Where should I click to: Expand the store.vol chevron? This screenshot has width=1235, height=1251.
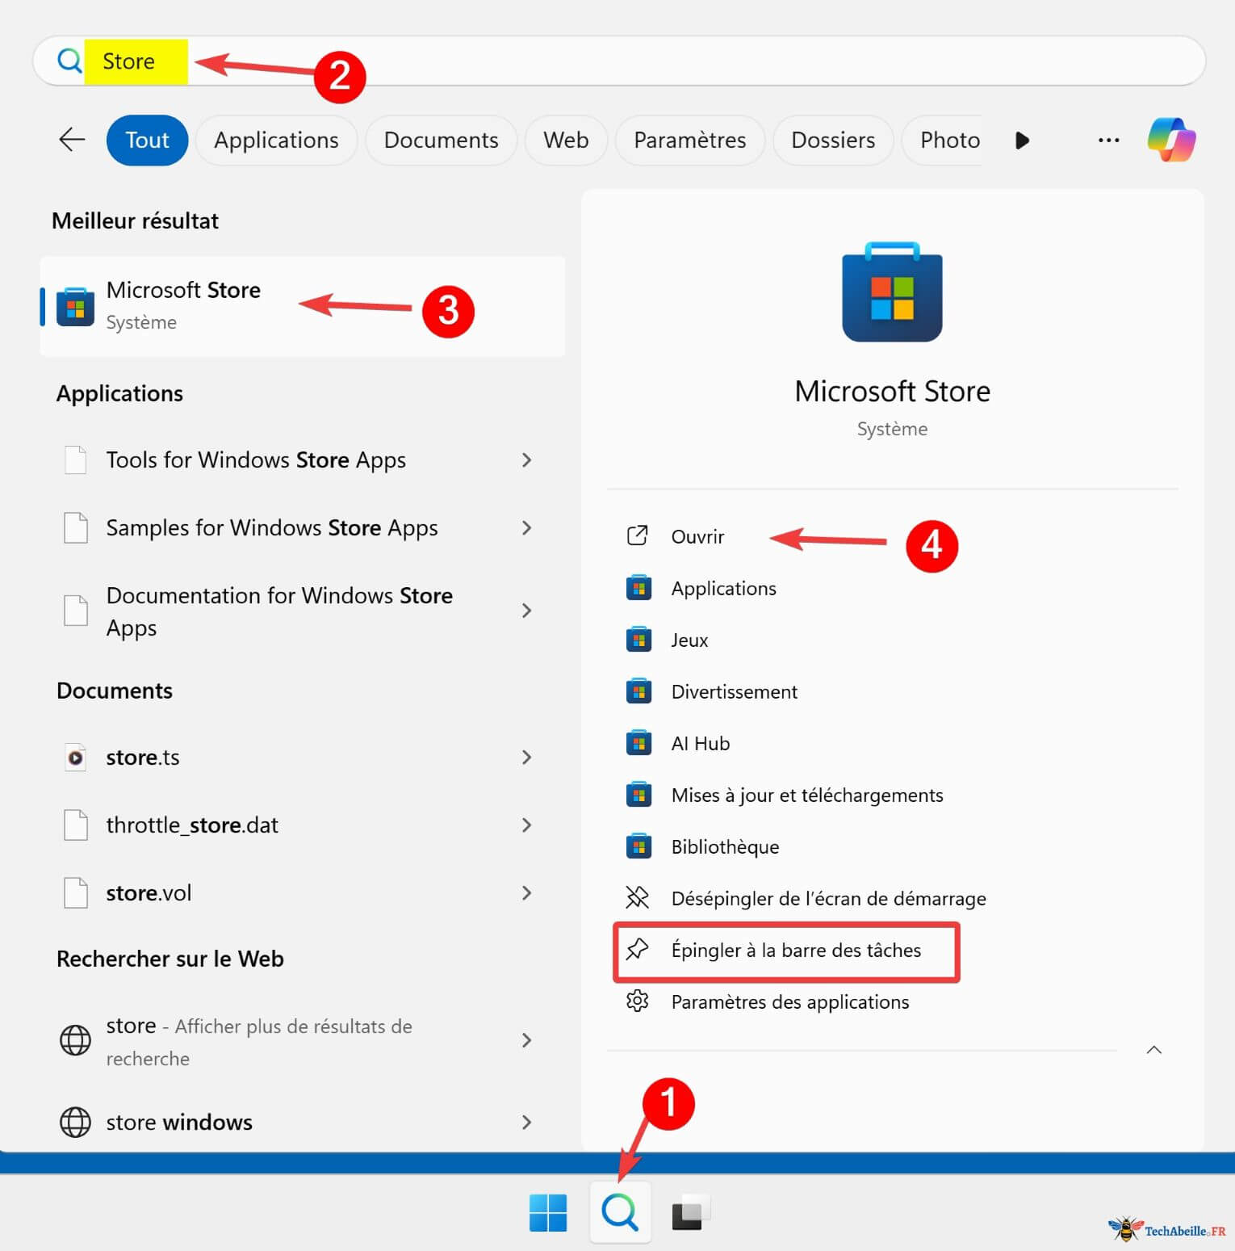(x=526, y=892)
